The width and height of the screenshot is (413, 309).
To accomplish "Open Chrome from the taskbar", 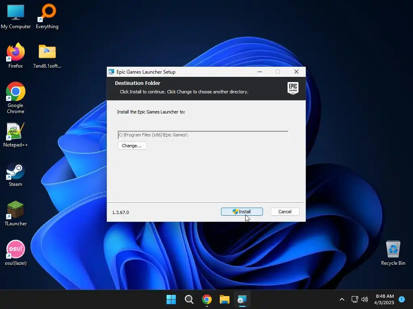I will tap(207, 299).
